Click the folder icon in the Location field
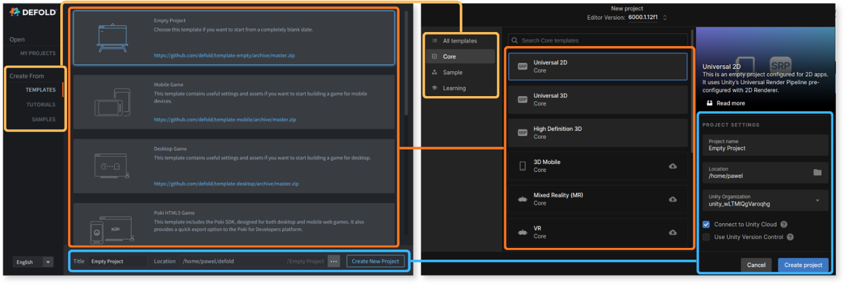The height and width of the screenshot is (285, 845). [817, 173]
